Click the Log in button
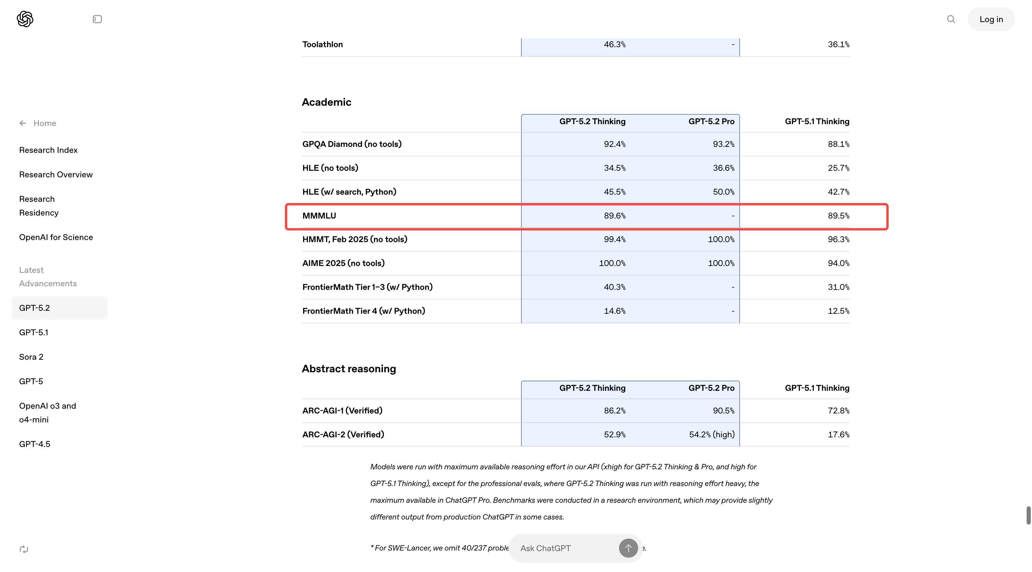 pyautogui.click(x=991, y=19)
